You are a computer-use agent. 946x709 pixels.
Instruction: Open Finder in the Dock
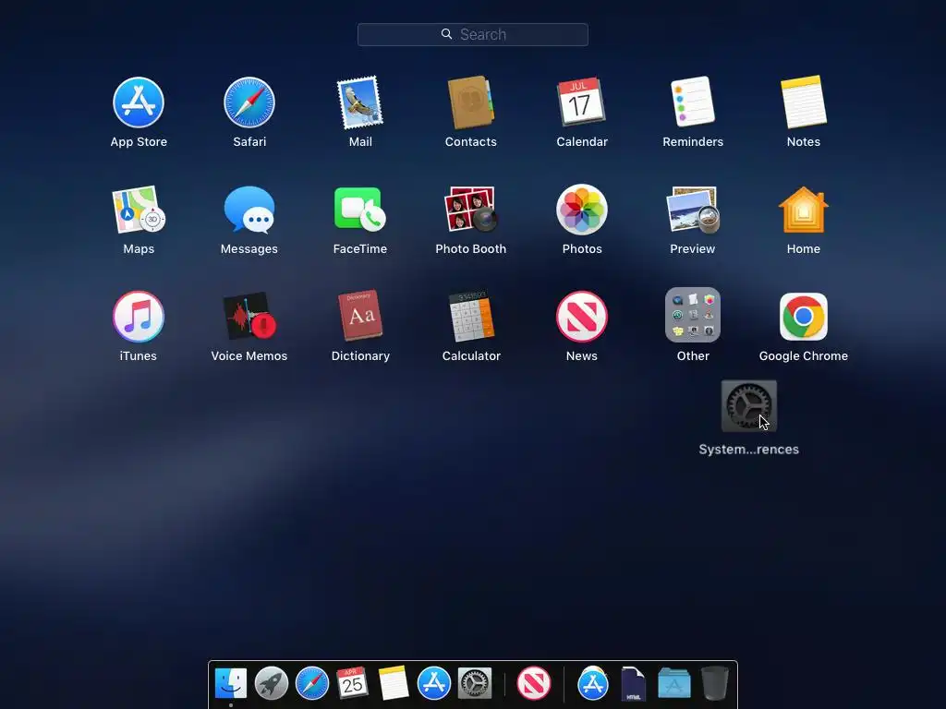pos(230,684)
